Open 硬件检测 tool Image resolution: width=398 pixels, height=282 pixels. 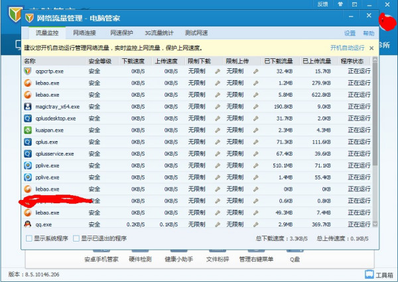pos(140,259)
